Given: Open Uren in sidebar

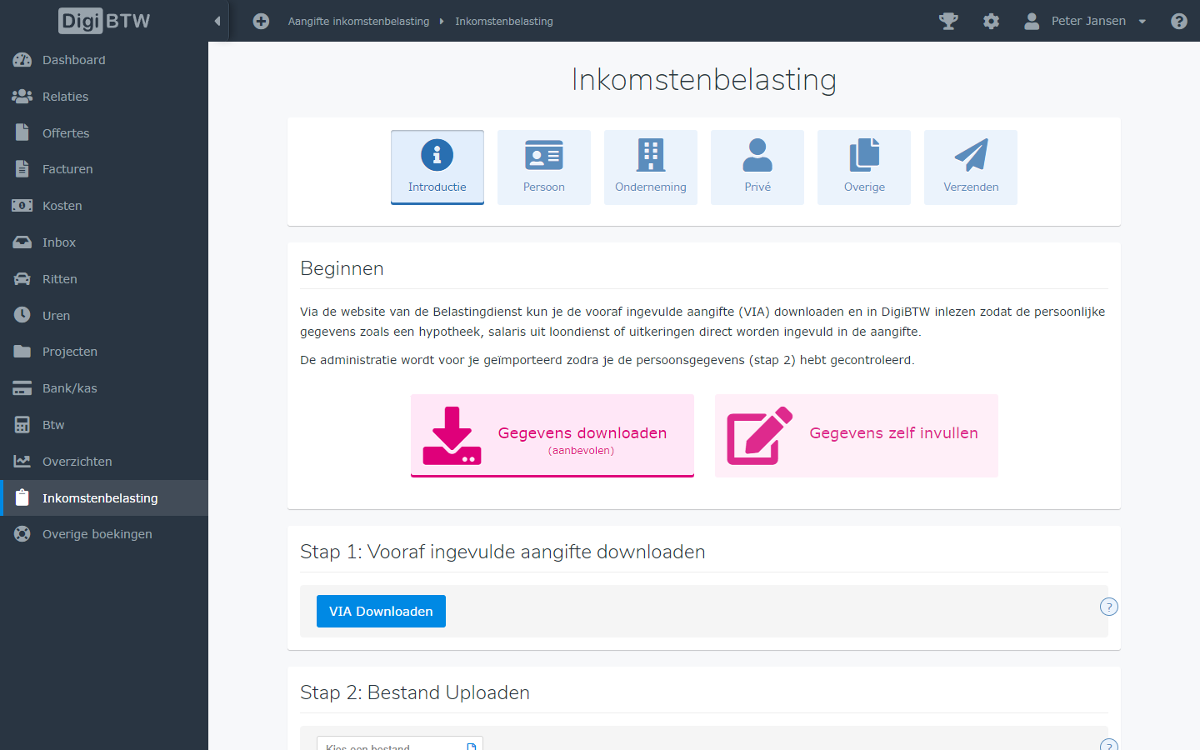Looking at the screenshot, I should 57,316.
